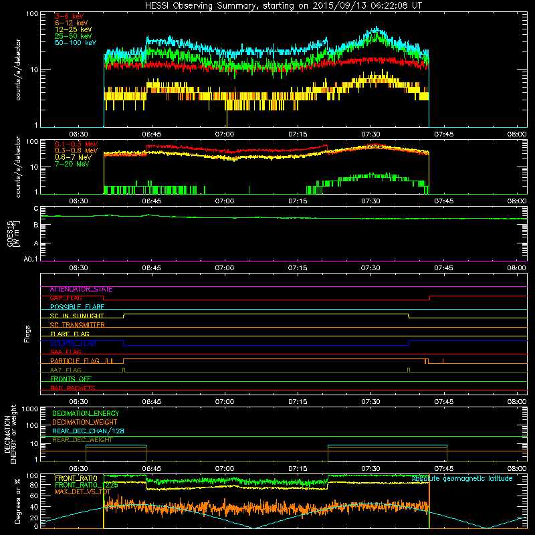Click the green FRONTS_OFF label
The image size is (535, 535).
(x=71, y=379)
